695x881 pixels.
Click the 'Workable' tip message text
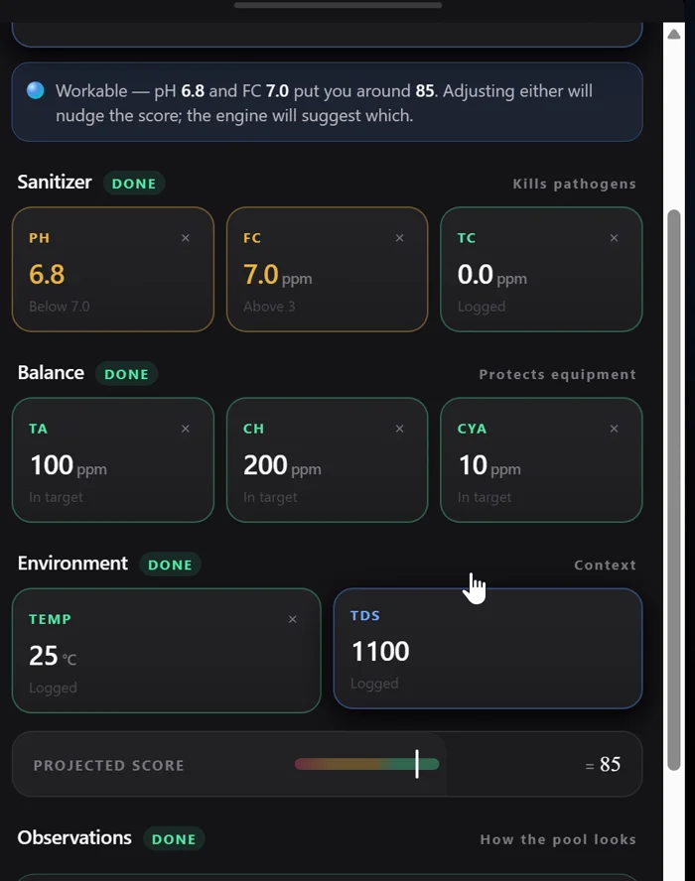point(324,103)
